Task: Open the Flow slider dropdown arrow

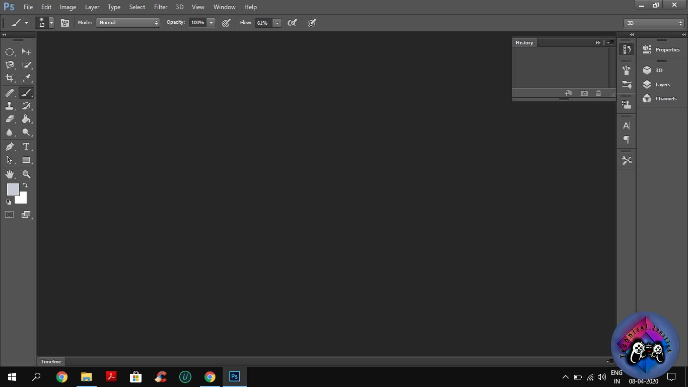Action: (277, 23)
